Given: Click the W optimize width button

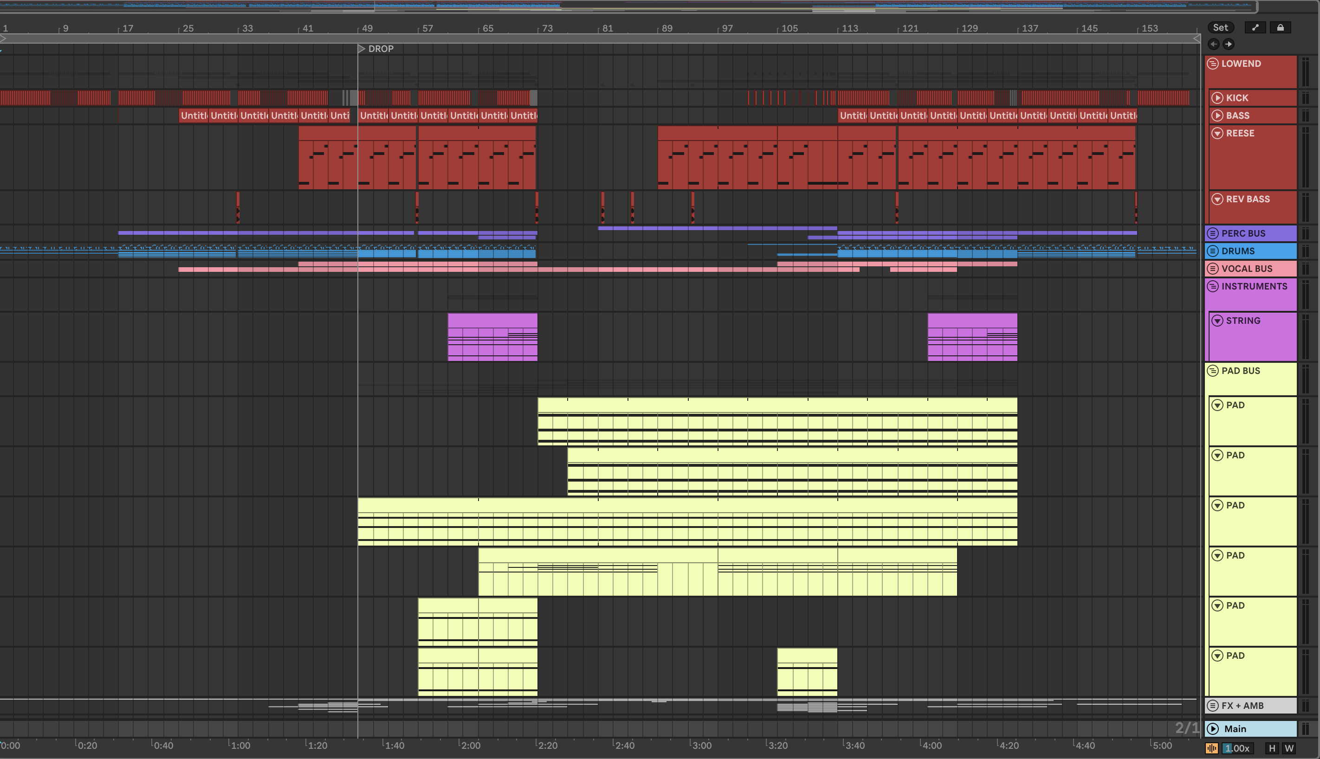Looking at the screenshot, I should (x=1289, y=749).
